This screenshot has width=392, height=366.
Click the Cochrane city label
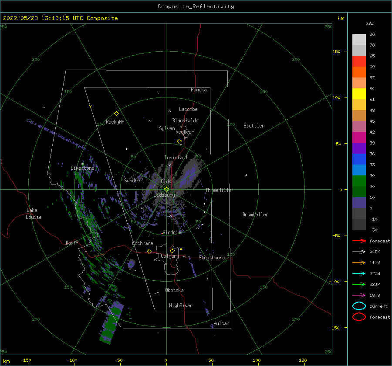coord(142,243)
